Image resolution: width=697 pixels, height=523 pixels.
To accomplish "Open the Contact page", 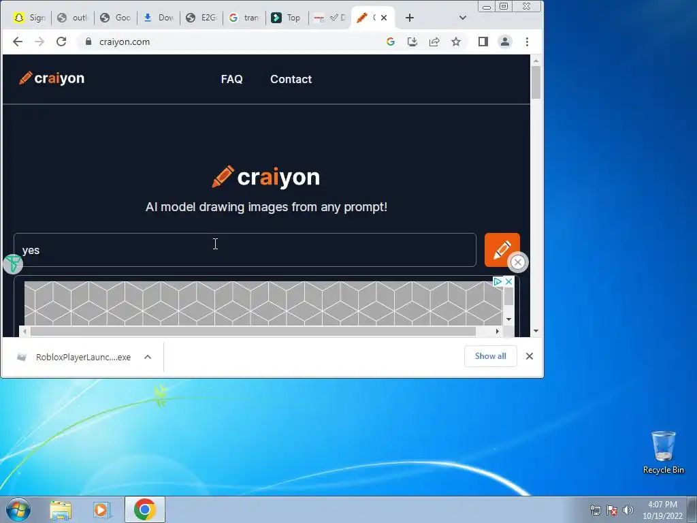I will (291, 79).
